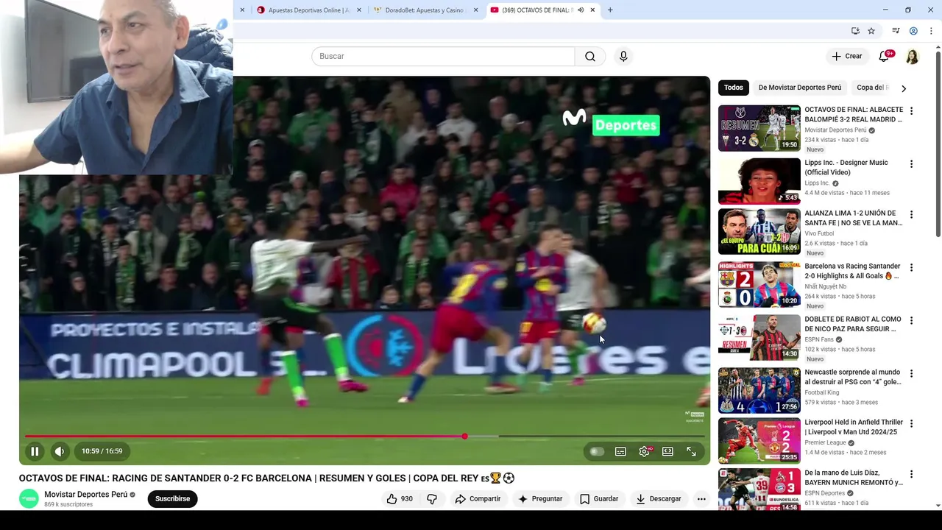Open options menu for Albacete 3-2 Real Madrid video
Screen dimensions: 942x530
(911, 111)
